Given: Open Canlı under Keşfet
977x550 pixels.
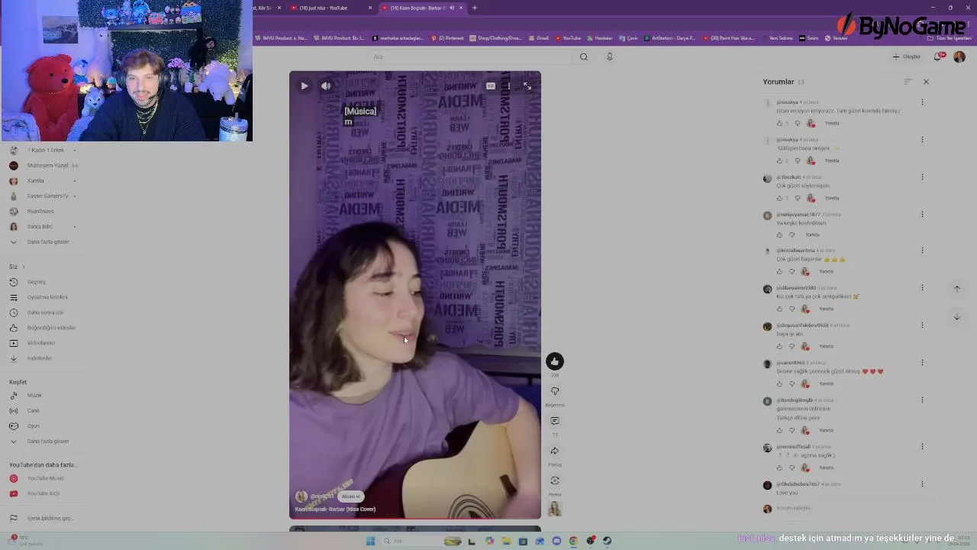Looking at the screenshot, I should [x=33, y=411].
